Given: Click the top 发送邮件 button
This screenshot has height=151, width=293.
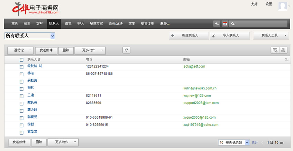Looking at the screenshot, I should click(46, 50).
